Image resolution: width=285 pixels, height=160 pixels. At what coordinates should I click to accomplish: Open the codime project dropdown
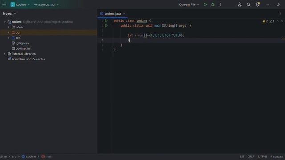pyautogui.click(x=20, y=4)
